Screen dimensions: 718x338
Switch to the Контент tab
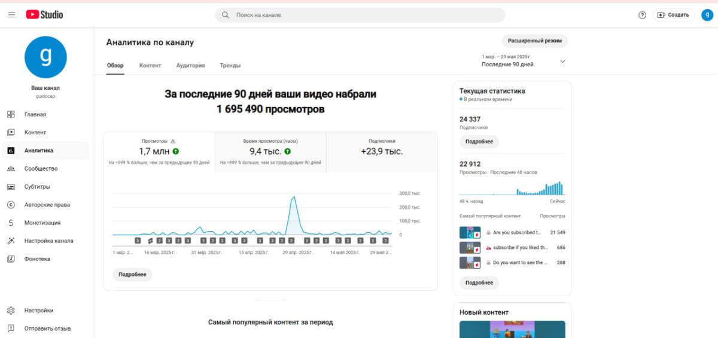150,66
